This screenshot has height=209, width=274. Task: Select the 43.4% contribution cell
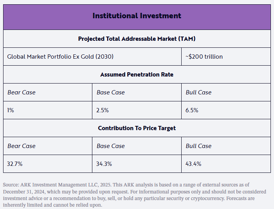coord(194,164)
